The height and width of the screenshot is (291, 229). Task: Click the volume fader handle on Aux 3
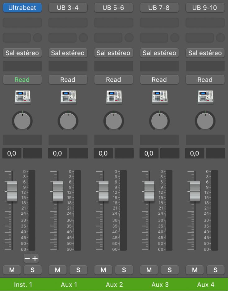149,191
